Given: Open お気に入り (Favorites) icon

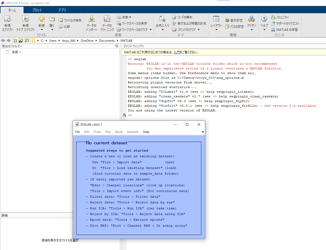Looking at the screenshot, I should pyautogui.click(x=162, y=19).
